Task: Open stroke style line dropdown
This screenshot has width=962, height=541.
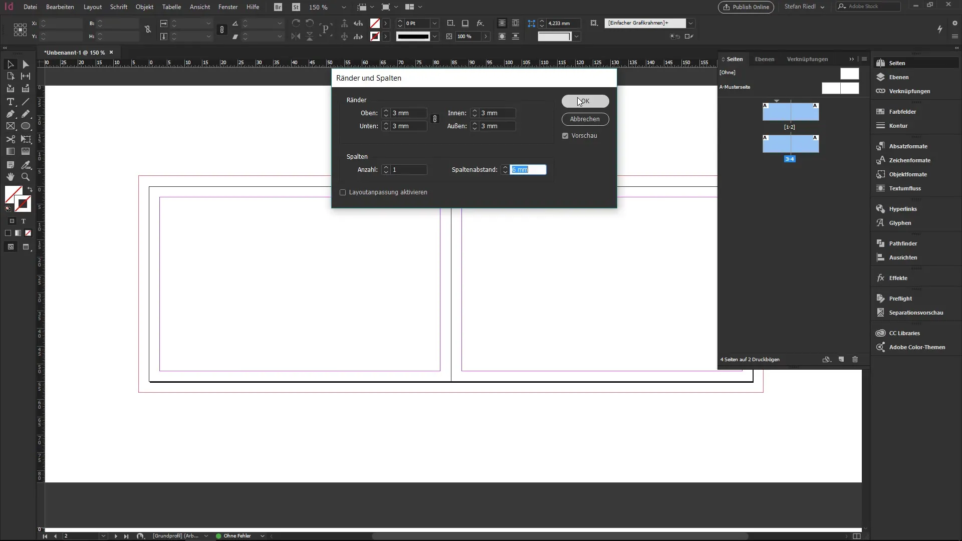Action: pyautogui.click(x=434, y=37)
